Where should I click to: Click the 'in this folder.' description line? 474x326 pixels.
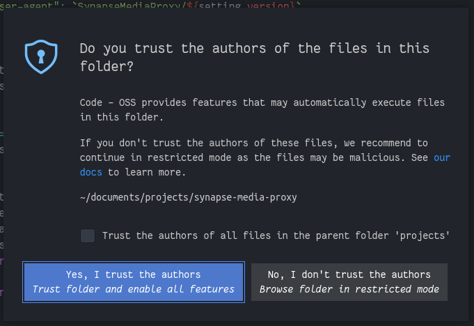[122, 117]
